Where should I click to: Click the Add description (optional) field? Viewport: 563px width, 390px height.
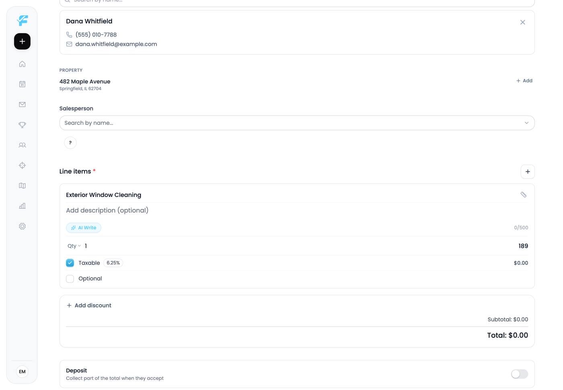297,210
